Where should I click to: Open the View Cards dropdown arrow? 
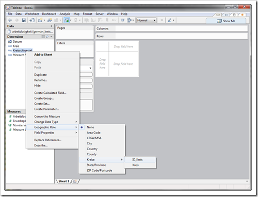click(x=133, y=20)
